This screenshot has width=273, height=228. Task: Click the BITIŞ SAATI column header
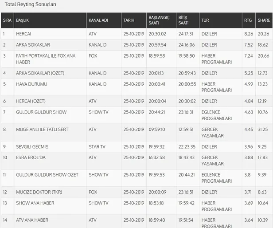point(183,20)
